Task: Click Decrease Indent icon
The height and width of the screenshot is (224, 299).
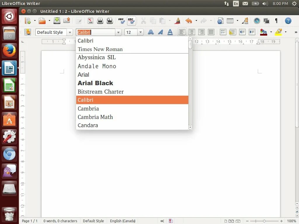Action: coord(242,32)
